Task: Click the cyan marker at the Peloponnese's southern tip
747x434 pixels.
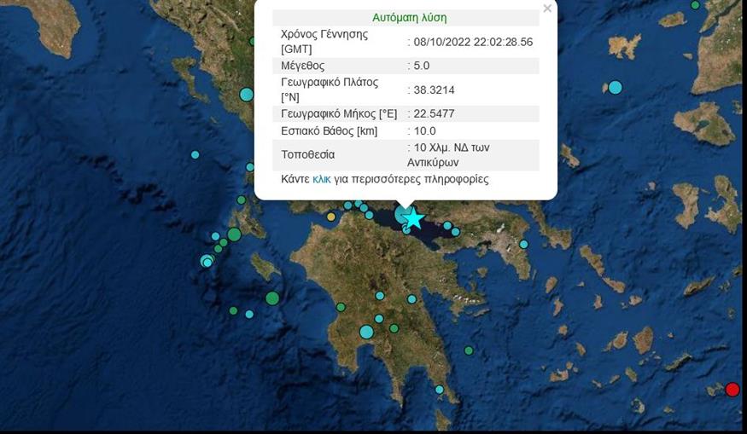Action: (x=440, y=390)
